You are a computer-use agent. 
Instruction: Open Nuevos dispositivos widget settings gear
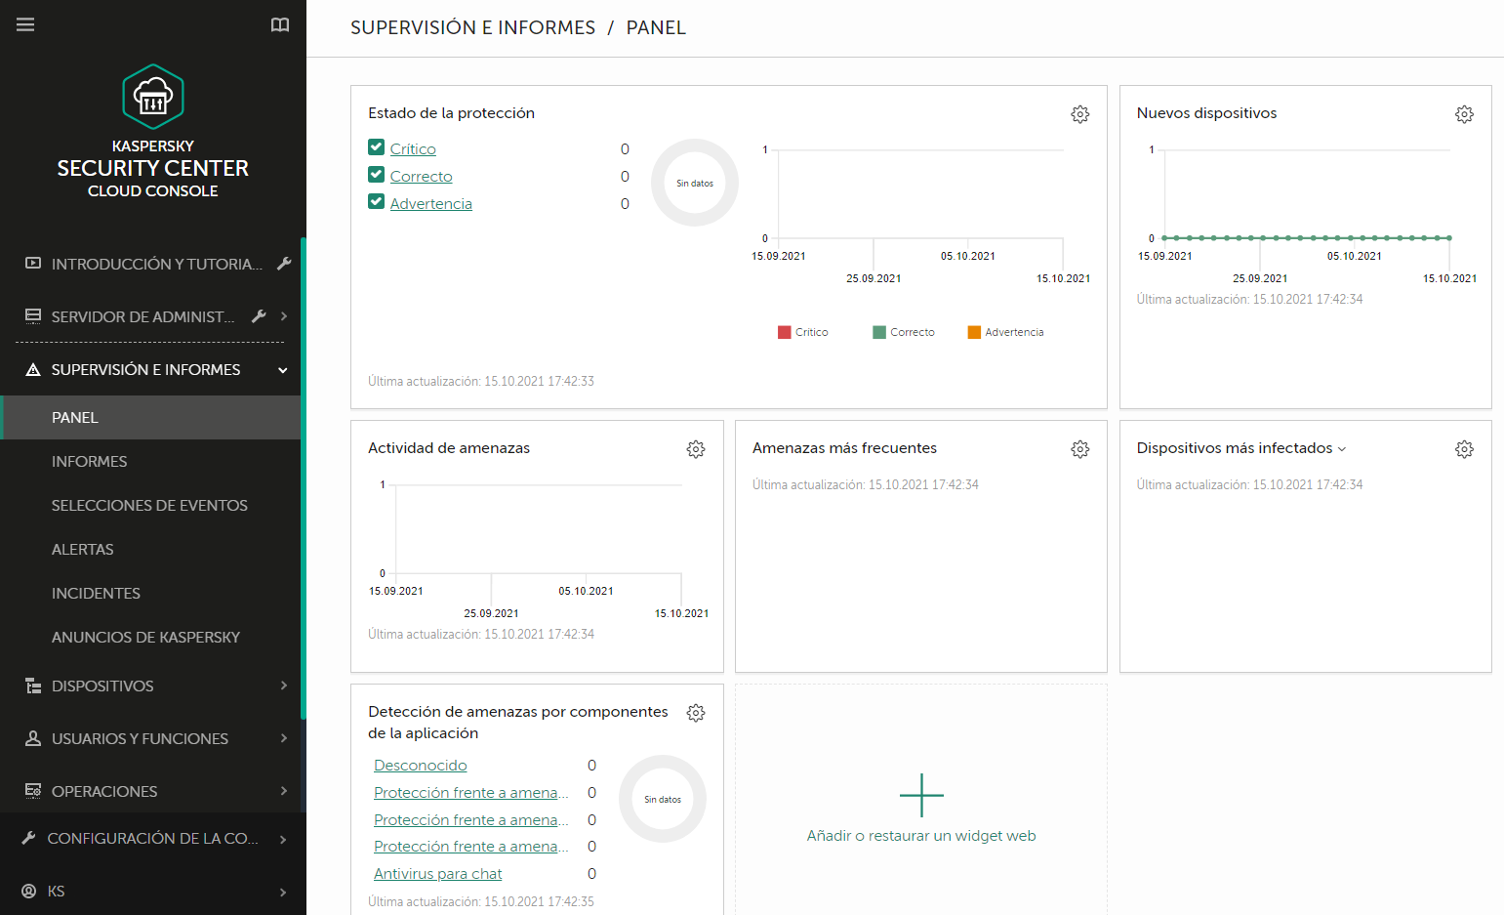(1464, 114)
